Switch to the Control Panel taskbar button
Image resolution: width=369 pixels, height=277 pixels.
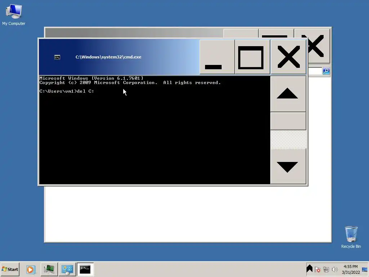[67, 269]
